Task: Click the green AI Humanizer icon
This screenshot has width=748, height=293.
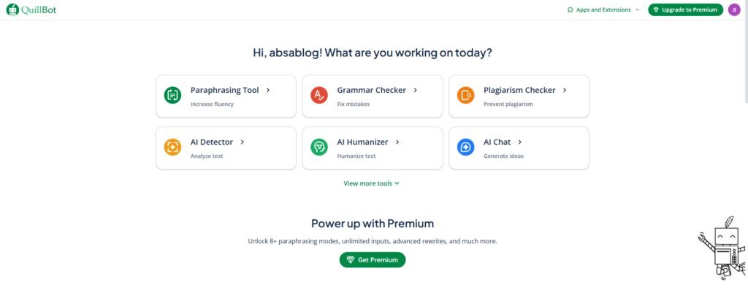Action: click(319, 147)
